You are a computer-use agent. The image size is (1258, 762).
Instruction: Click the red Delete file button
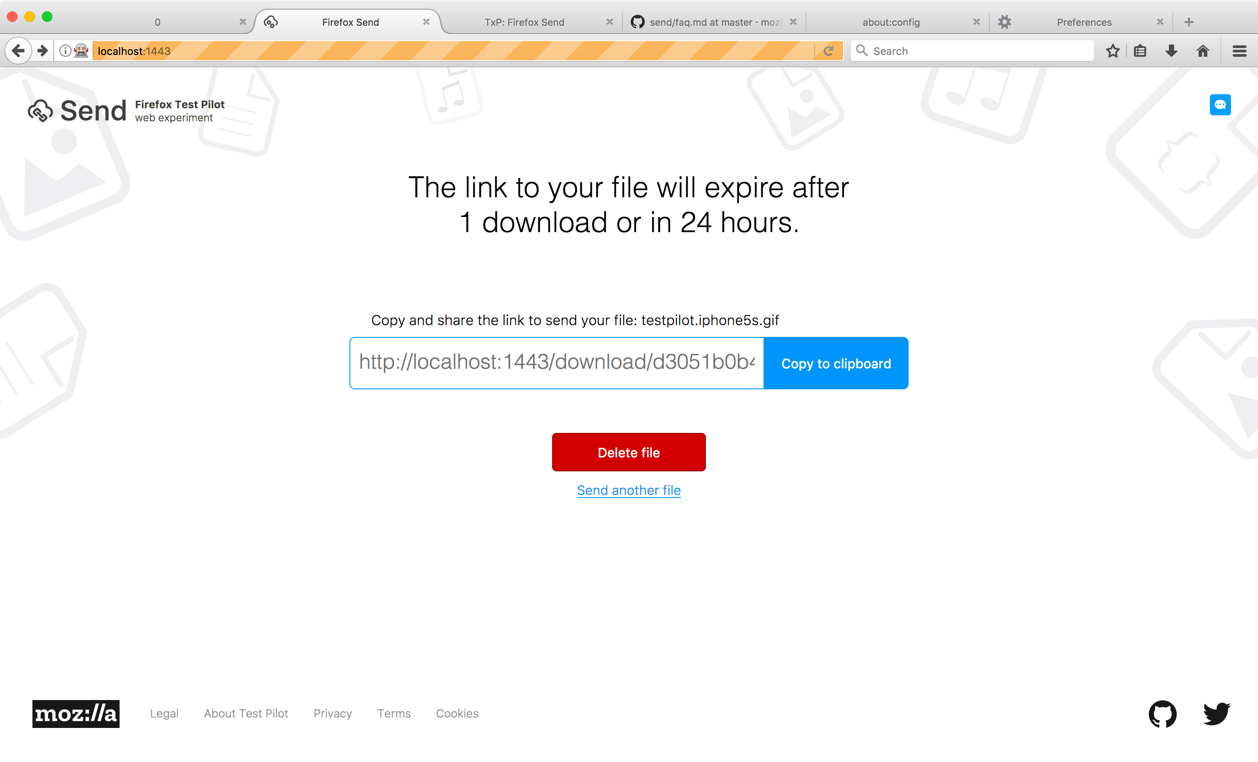(629, 453)
